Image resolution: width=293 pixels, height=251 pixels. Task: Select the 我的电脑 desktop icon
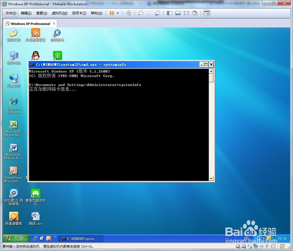click(x=13, y=58)
